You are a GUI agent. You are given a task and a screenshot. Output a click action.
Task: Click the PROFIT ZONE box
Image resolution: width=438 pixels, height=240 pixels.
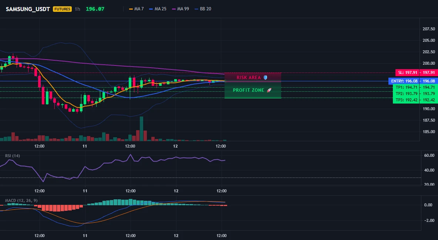[x=253, y=90]
